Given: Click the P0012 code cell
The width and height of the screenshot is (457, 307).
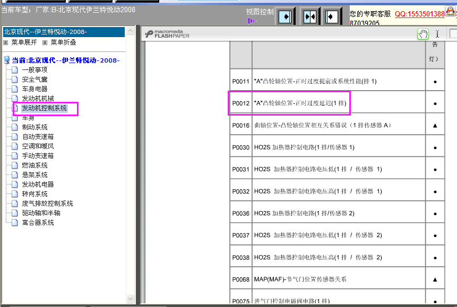Looking at the screenshot, I should [241, 103].
